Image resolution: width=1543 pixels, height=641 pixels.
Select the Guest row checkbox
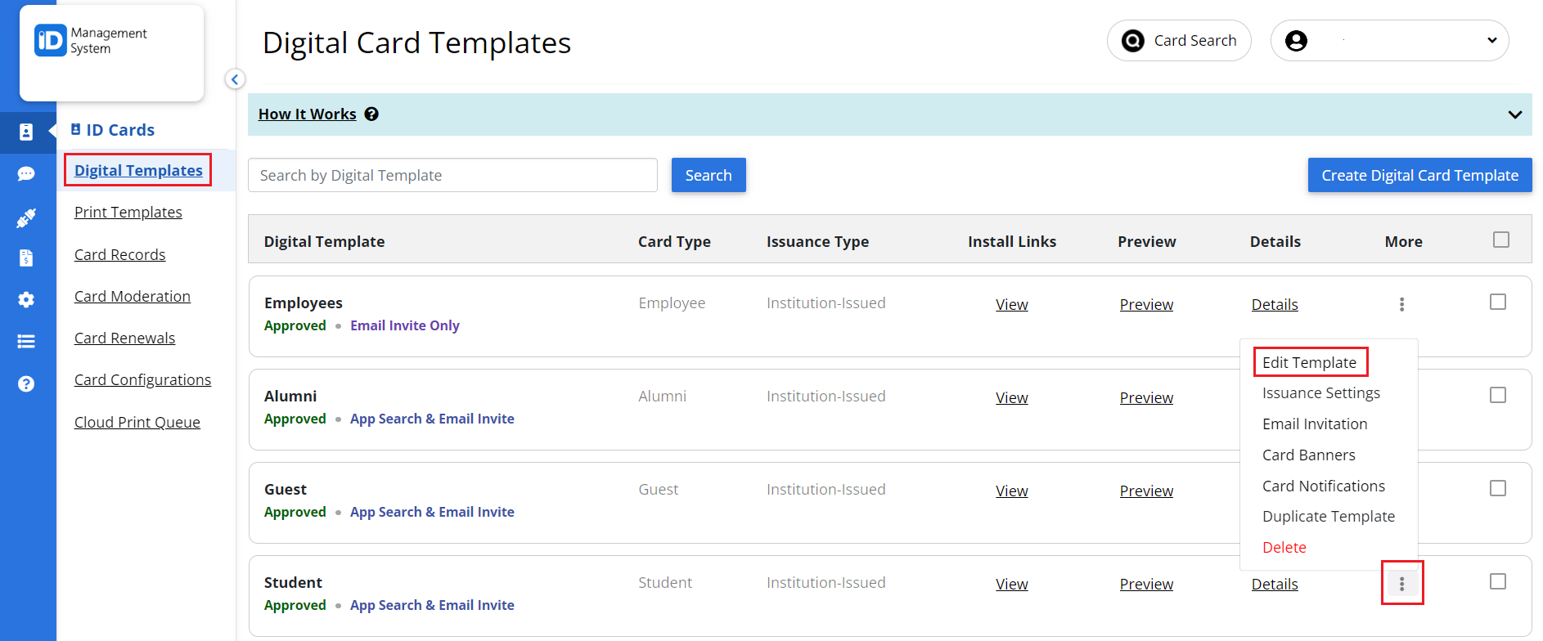[1498, 488]
